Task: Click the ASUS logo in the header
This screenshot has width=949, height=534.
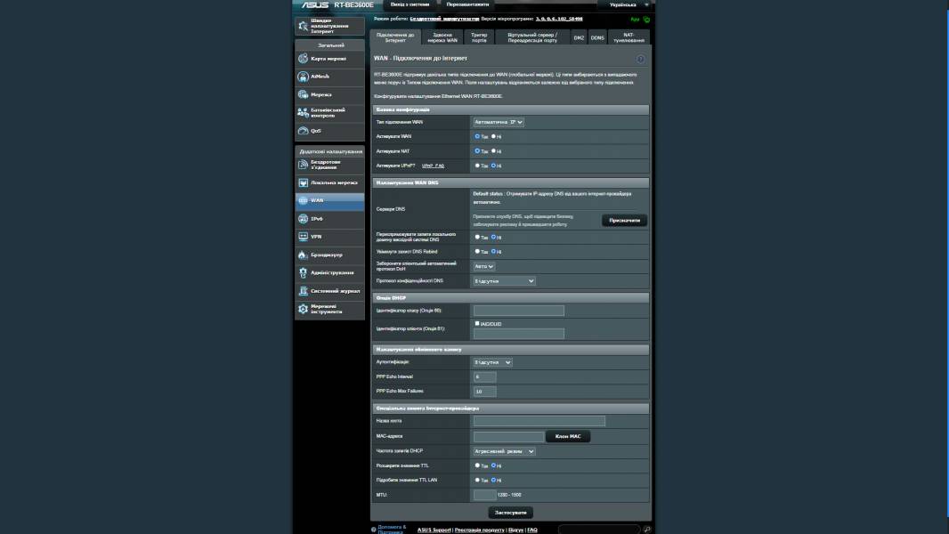Action: [x=315, y=4]
